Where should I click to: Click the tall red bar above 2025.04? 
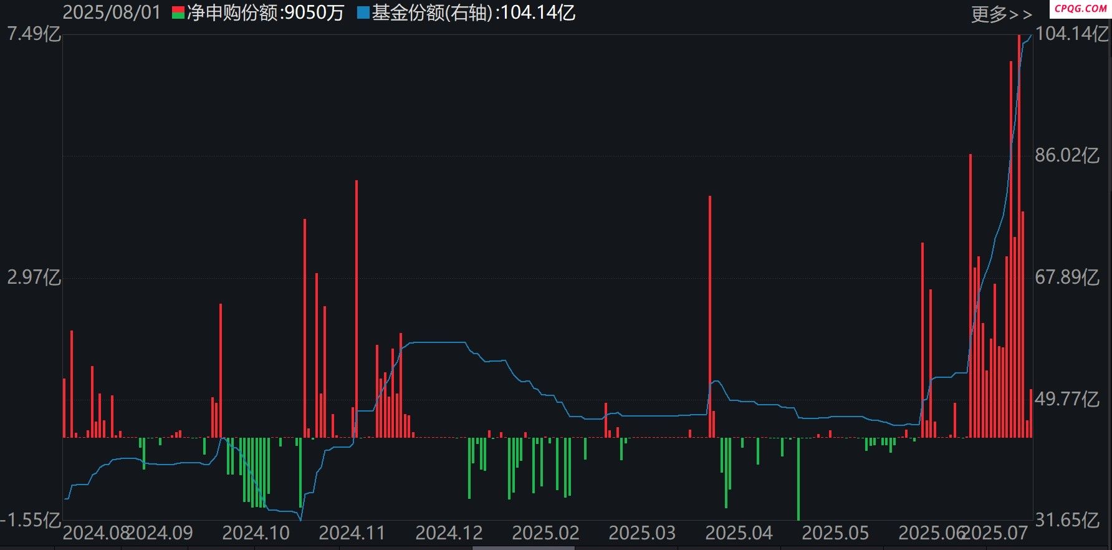(x=710, y=317)
